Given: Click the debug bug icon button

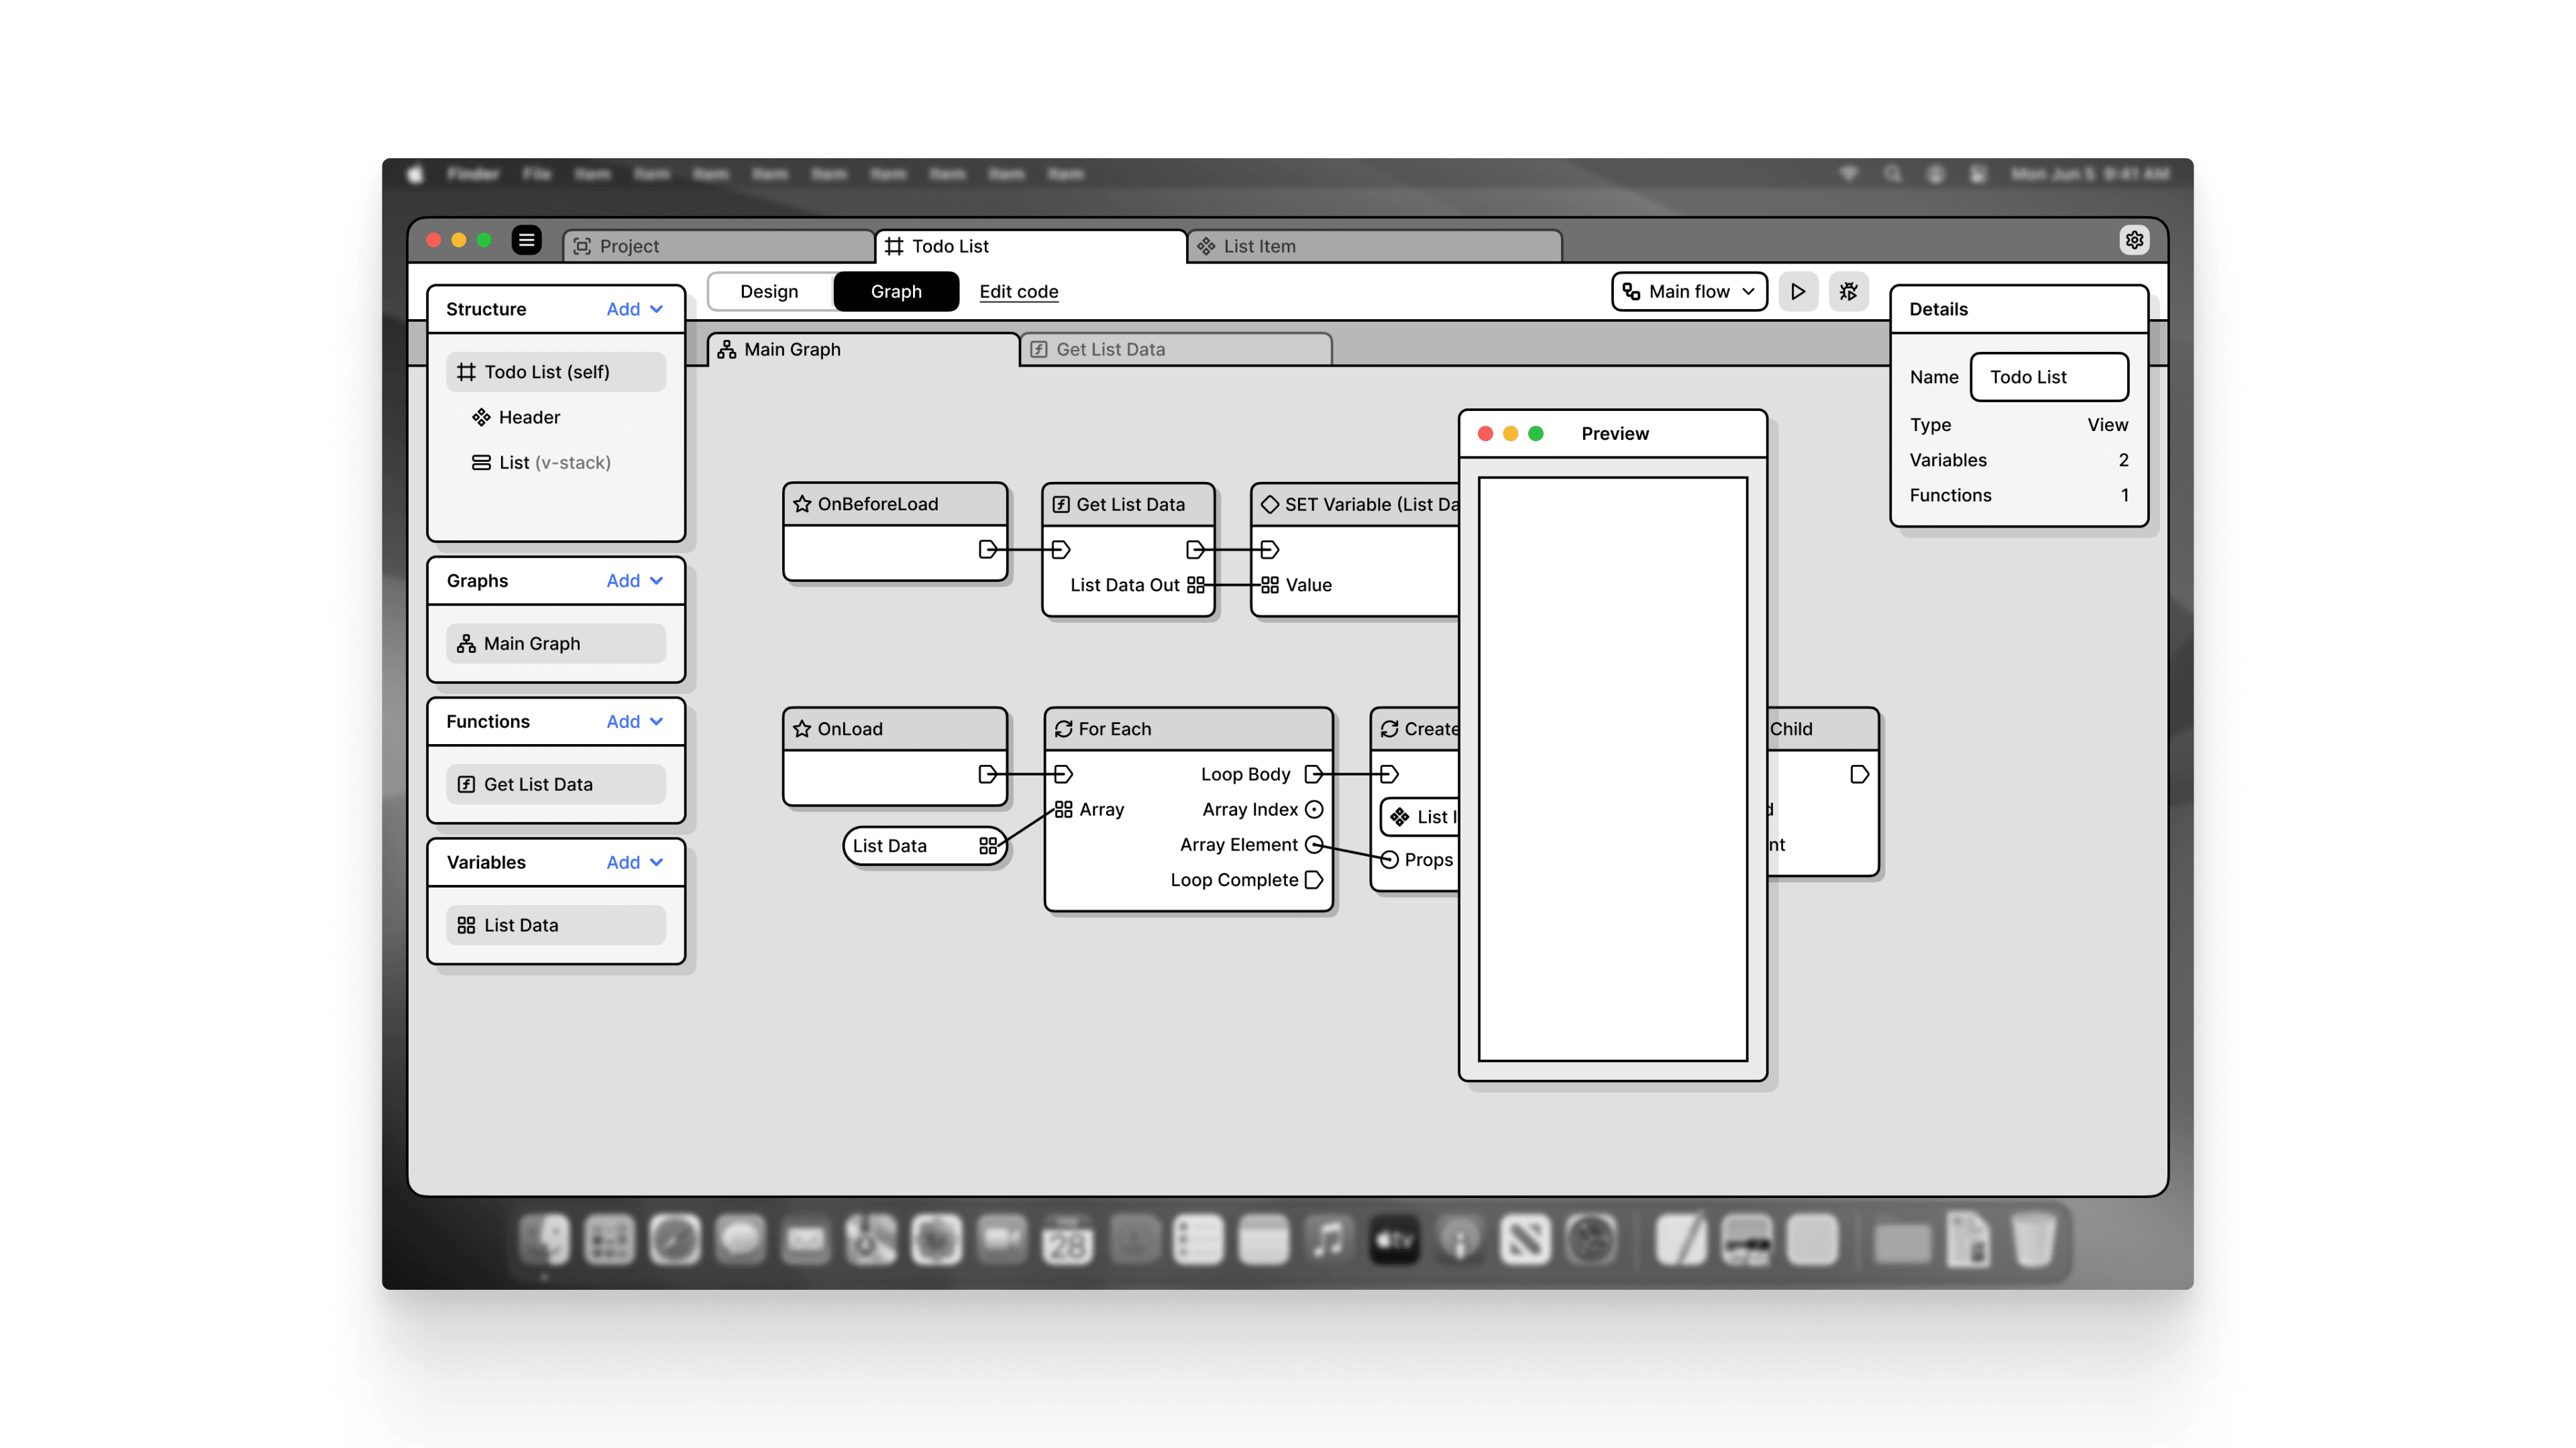Looking at the screenshot, I should pyautogui.click(x=1848, y=292).
